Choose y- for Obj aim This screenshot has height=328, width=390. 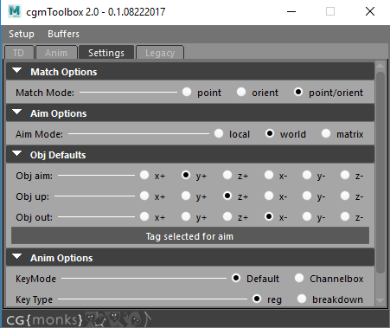pyautogui.click(x=307, y=175)
